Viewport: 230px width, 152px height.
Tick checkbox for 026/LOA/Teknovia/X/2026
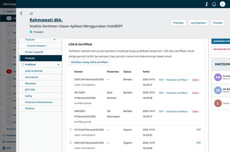click(x=71, y=143)
